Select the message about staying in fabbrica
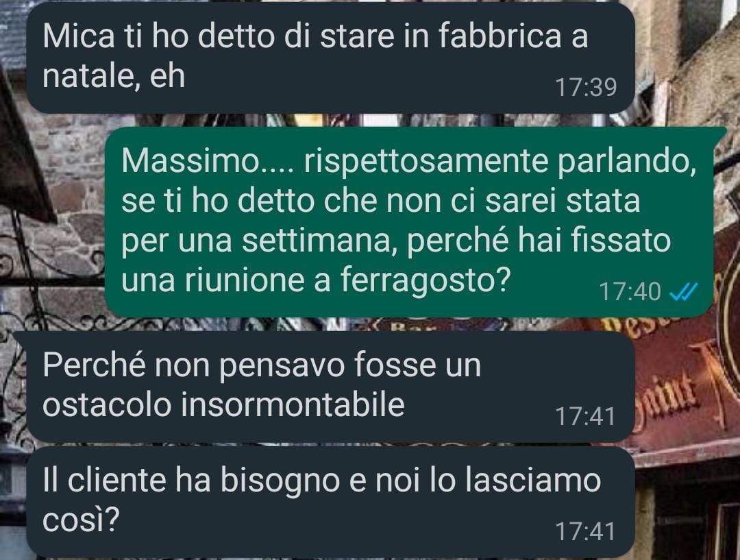Image resolution: width=740 pixels, height=560 pixels. (330, 58)
